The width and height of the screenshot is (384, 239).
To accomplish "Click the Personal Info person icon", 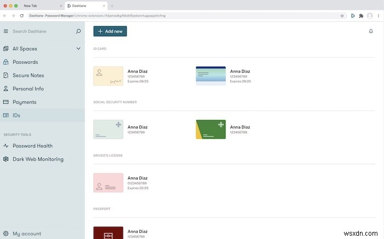I will pos(6,89).
